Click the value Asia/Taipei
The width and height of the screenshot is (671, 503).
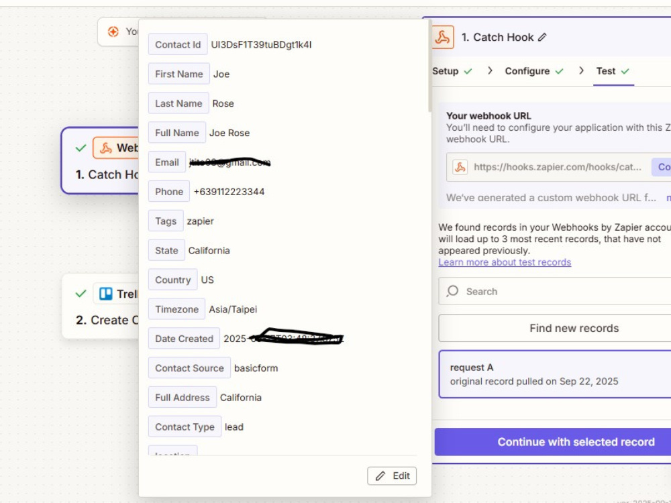coord(233,310)
